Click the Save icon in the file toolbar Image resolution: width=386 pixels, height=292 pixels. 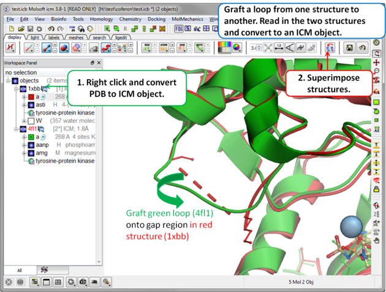(30, 29)
